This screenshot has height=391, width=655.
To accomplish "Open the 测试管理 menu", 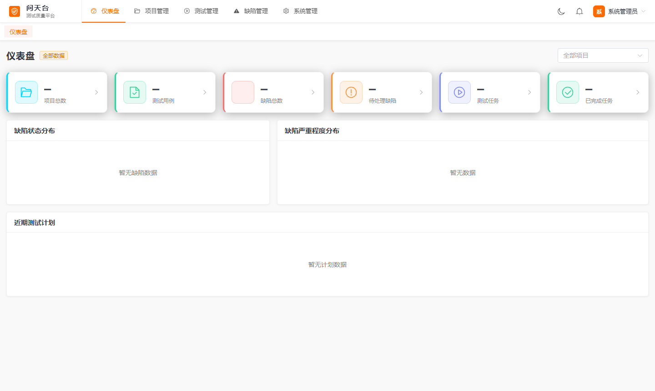I will tap(201, 11).
